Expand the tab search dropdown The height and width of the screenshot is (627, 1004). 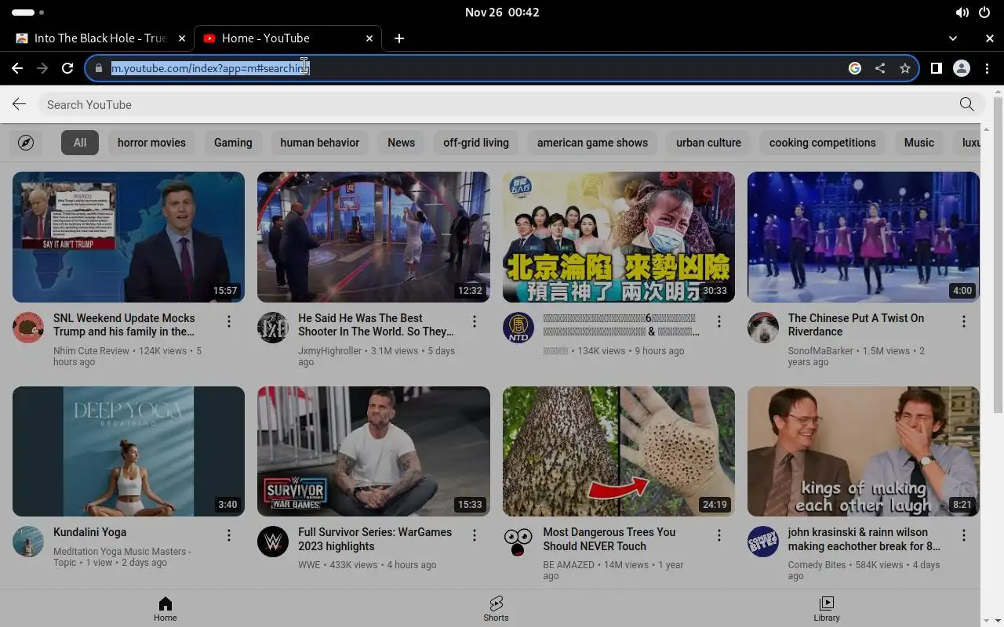(x=953, y=38)
